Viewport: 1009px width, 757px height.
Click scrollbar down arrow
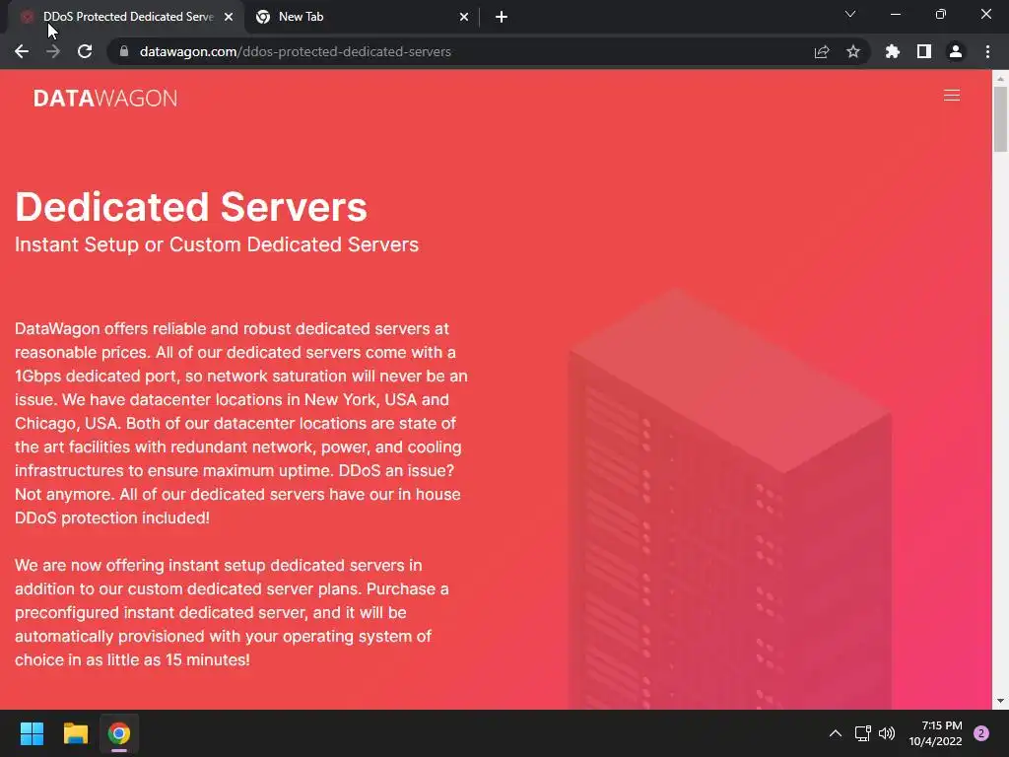pos(1000,701)
